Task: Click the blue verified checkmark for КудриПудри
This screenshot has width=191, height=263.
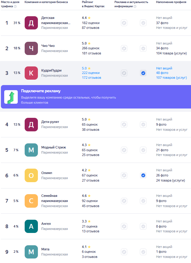Action: click(143, 73)
